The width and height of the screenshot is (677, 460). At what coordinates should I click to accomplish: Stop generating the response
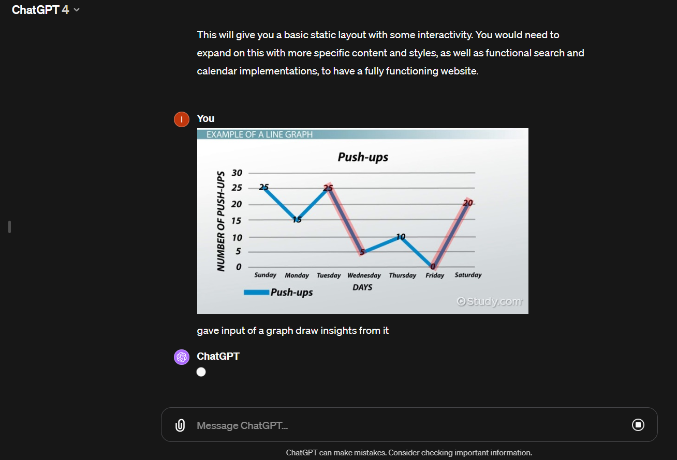coord(638,425)
